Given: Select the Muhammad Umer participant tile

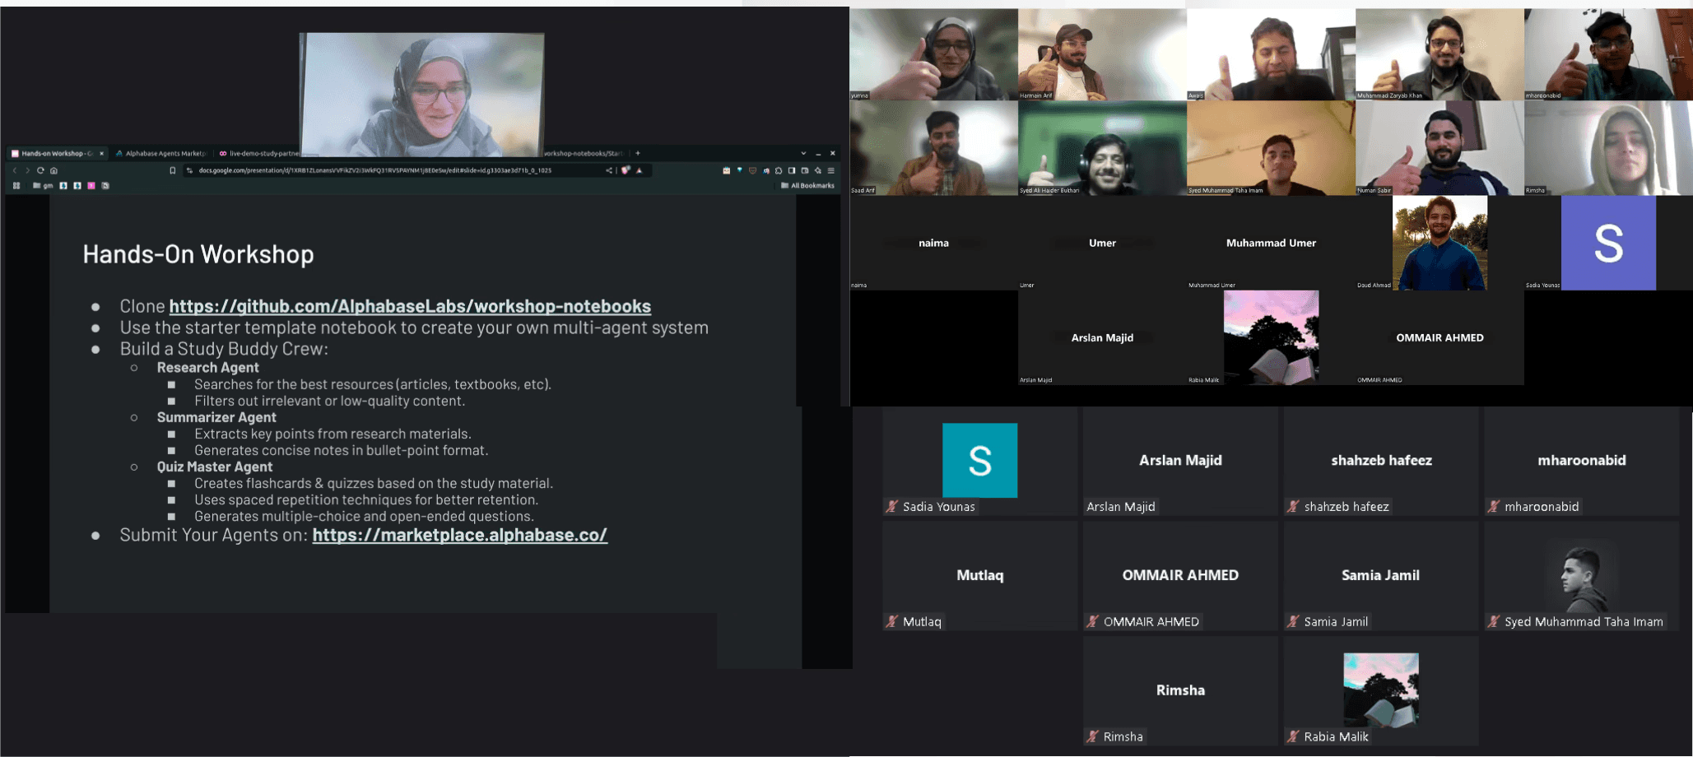Looking at the screenshot, I should [1271, 243].
